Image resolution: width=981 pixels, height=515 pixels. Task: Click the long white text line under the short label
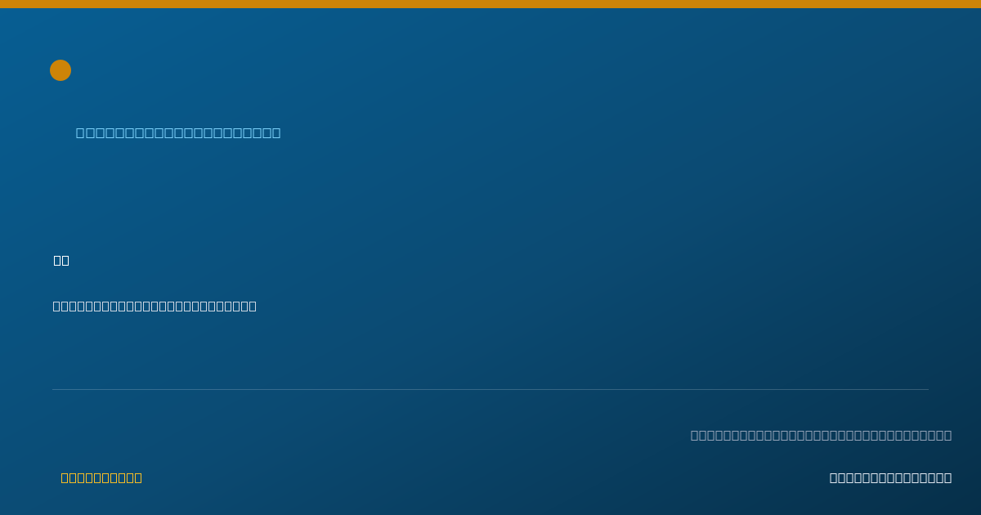[155, 306]
